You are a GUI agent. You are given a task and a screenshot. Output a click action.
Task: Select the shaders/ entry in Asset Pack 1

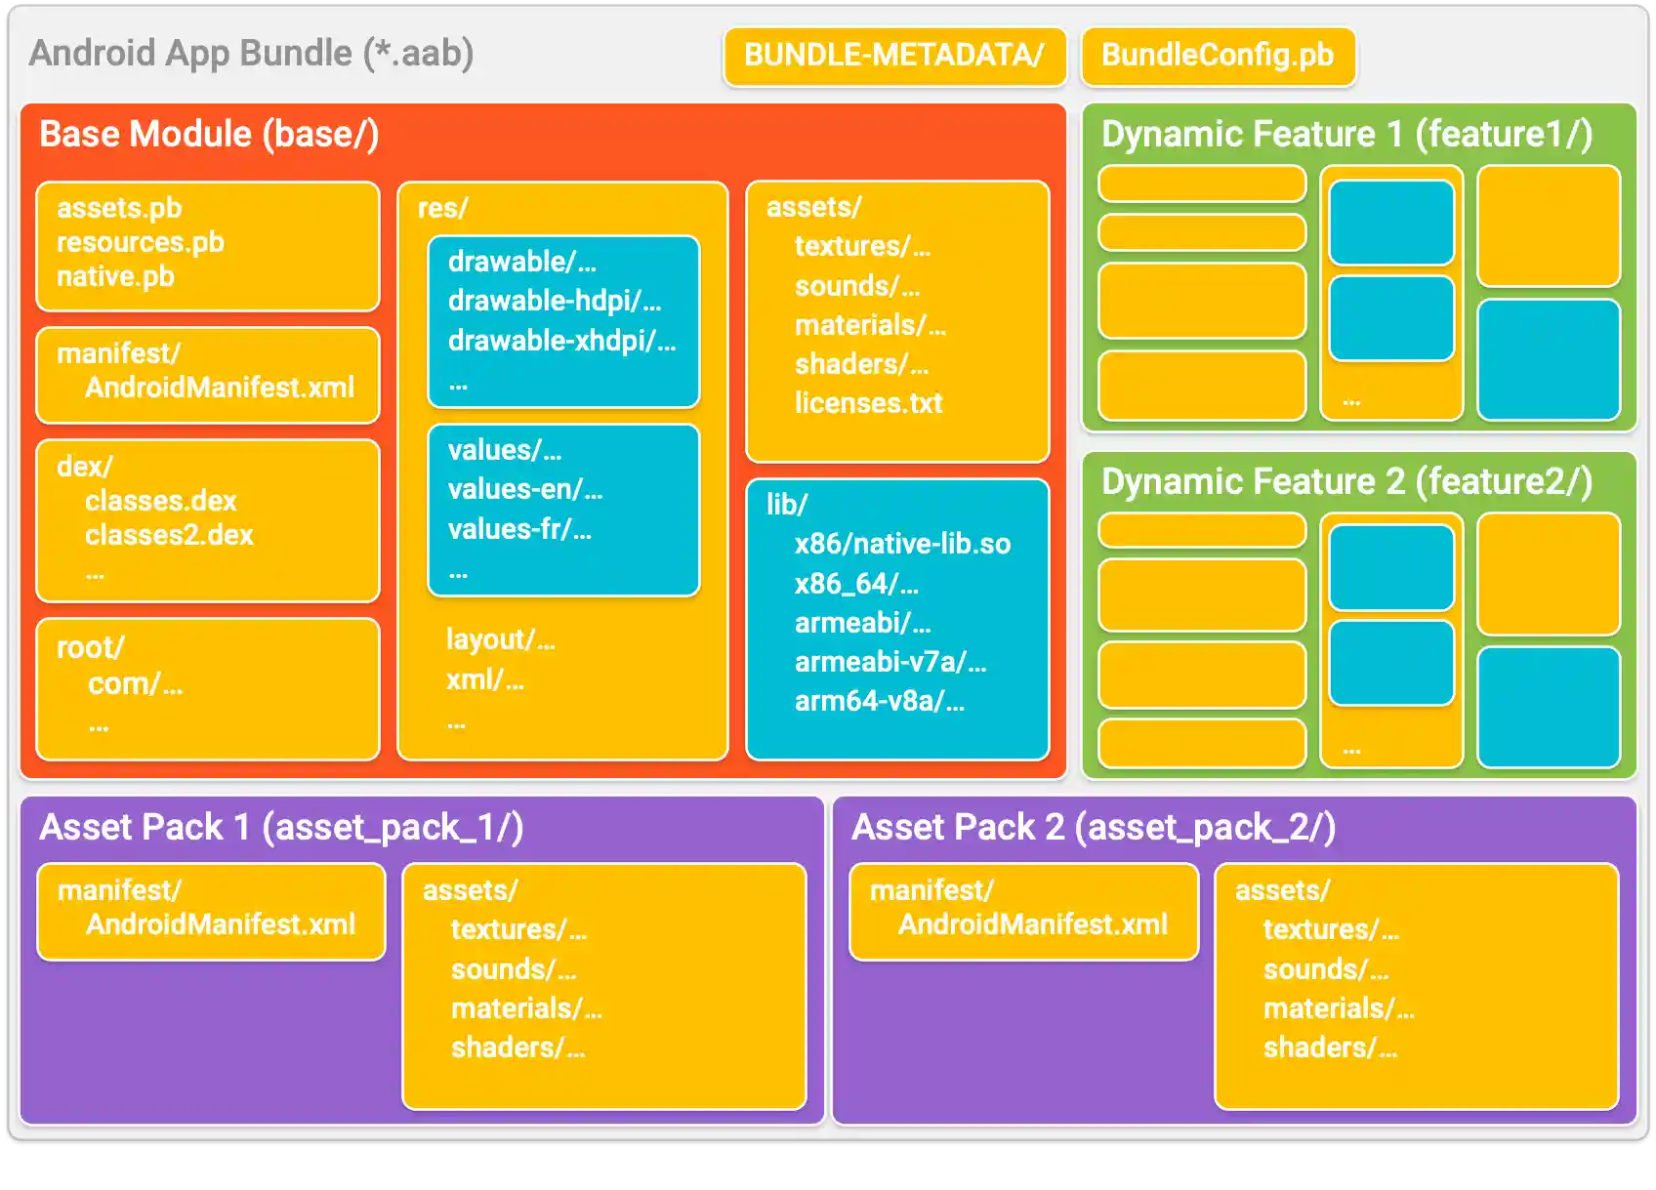tap(518, 1046)
